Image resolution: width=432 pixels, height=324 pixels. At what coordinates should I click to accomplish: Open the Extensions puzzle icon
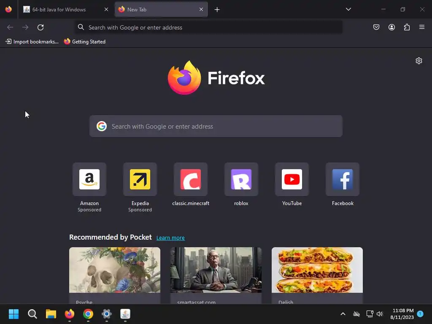[x=407, y=27]
